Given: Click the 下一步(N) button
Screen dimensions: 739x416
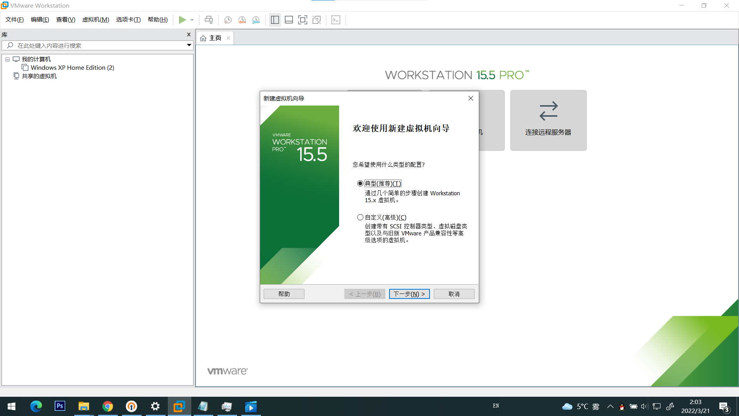Looking at the screenshot, I should click(409, 294).
